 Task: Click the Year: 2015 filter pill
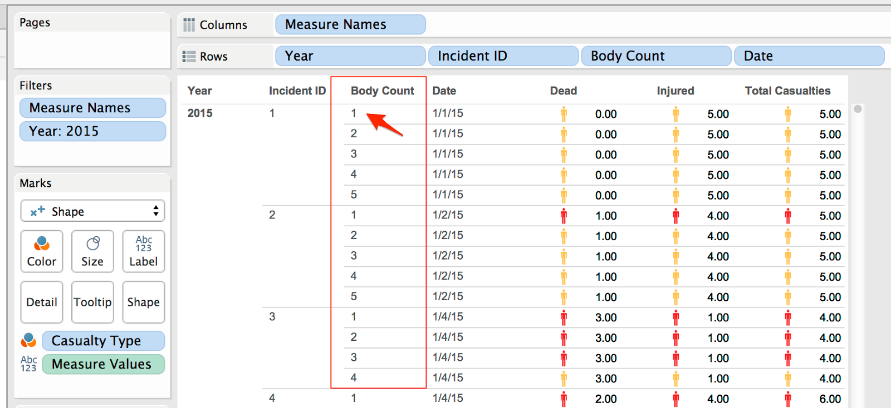point(92,131)
